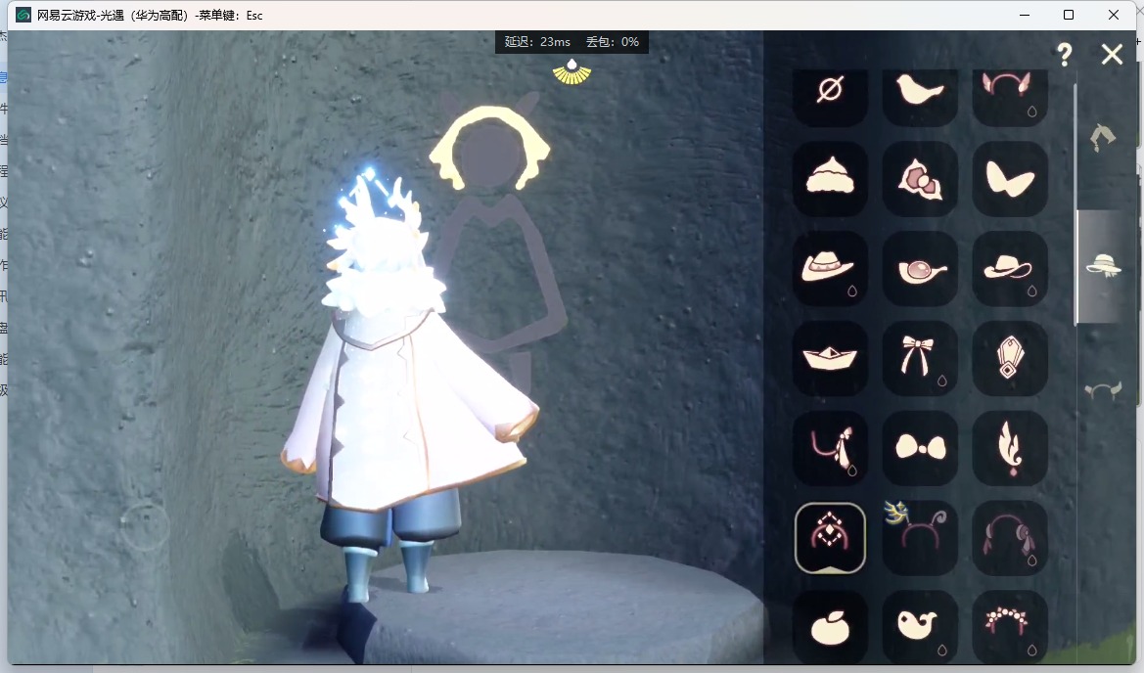The height and width of the screenshot is (673, 1144).
Task: Pick the diamond crystal ornament
Action: click(x=1010, y=359)
